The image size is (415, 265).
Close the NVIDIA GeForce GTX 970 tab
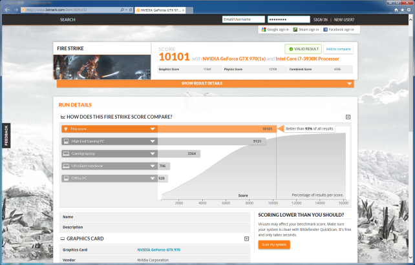point(184,10)
